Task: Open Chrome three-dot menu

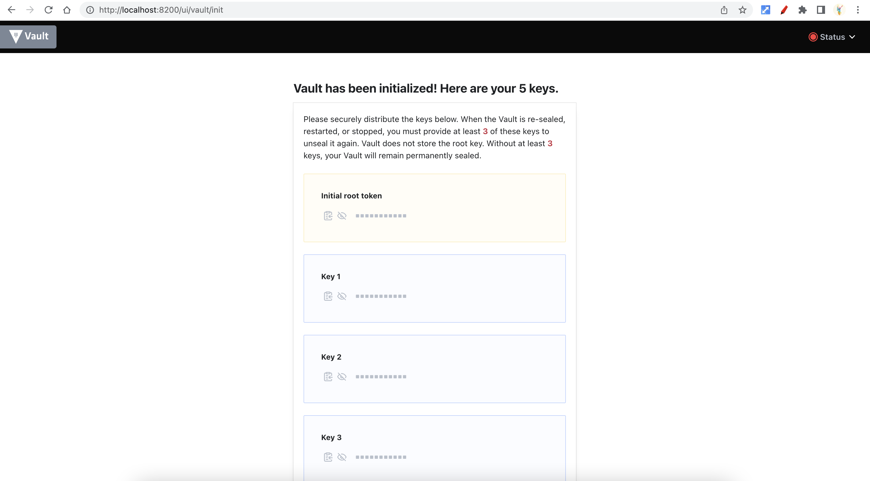Action: pos(858,10)
